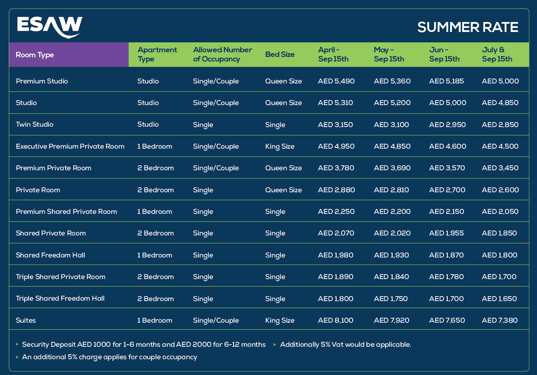Click the AED 3,150 Twin Studio price
This screenshot has height=375, width=537.
pos(335,125)
